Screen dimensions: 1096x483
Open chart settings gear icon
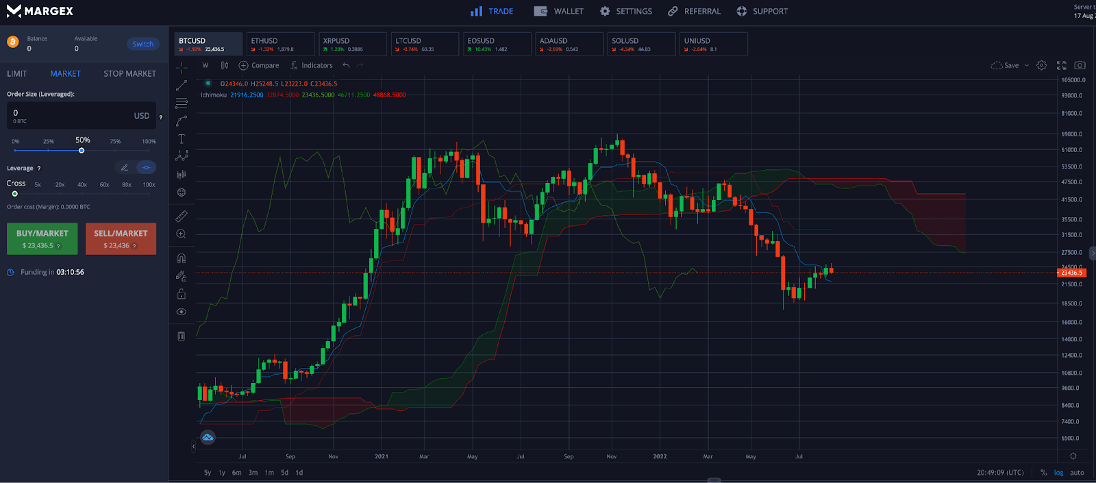tap(1041, 66)
